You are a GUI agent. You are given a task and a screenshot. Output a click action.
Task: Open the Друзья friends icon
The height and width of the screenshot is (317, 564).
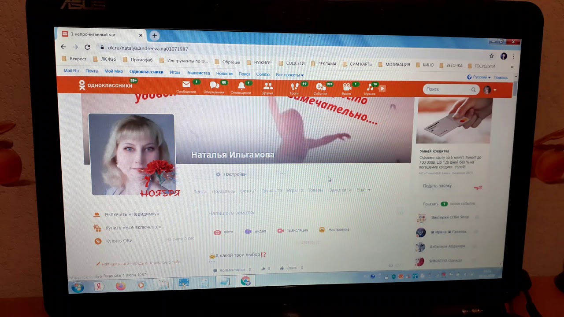pyautogui.click(x=267, y=88)
